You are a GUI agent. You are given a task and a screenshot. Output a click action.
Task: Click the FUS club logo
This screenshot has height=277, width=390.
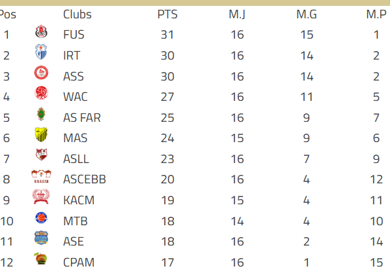tap(41, 31)
